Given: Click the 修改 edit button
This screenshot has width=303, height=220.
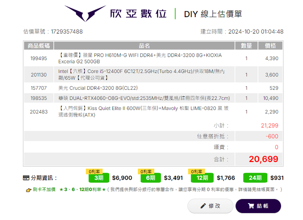Looking at the screenshot, I should 210,206.
